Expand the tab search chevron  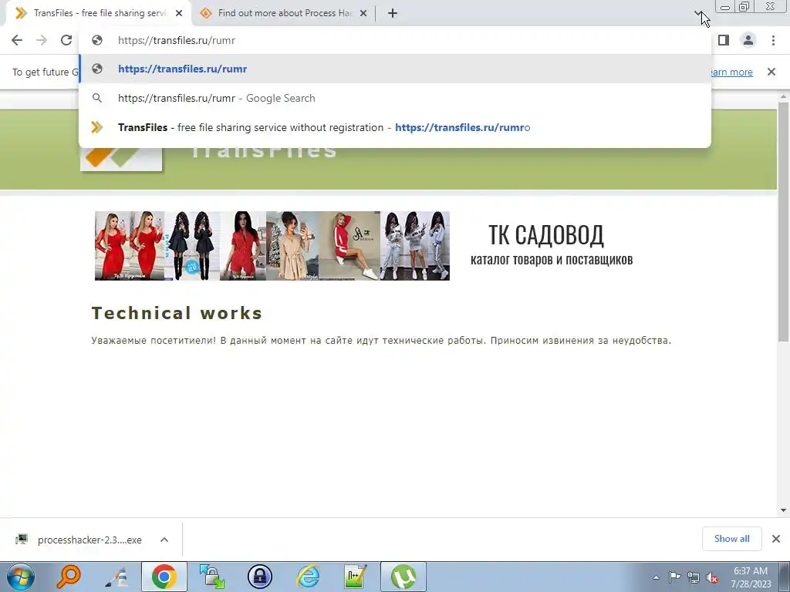(697, 13)
